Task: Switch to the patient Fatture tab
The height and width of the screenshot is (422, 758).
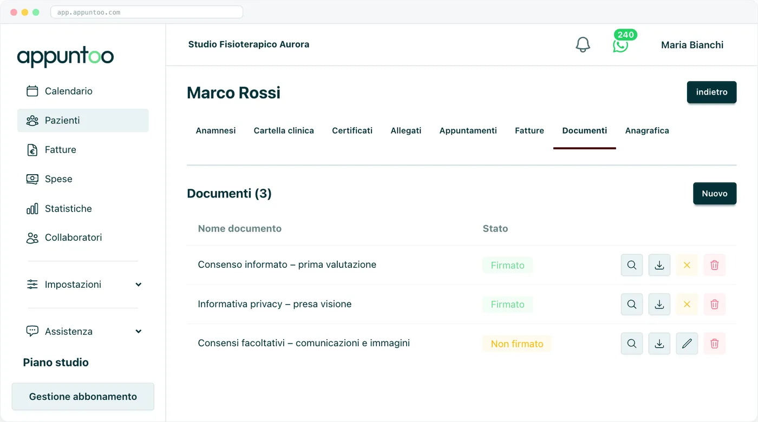Action: (530, 130)
